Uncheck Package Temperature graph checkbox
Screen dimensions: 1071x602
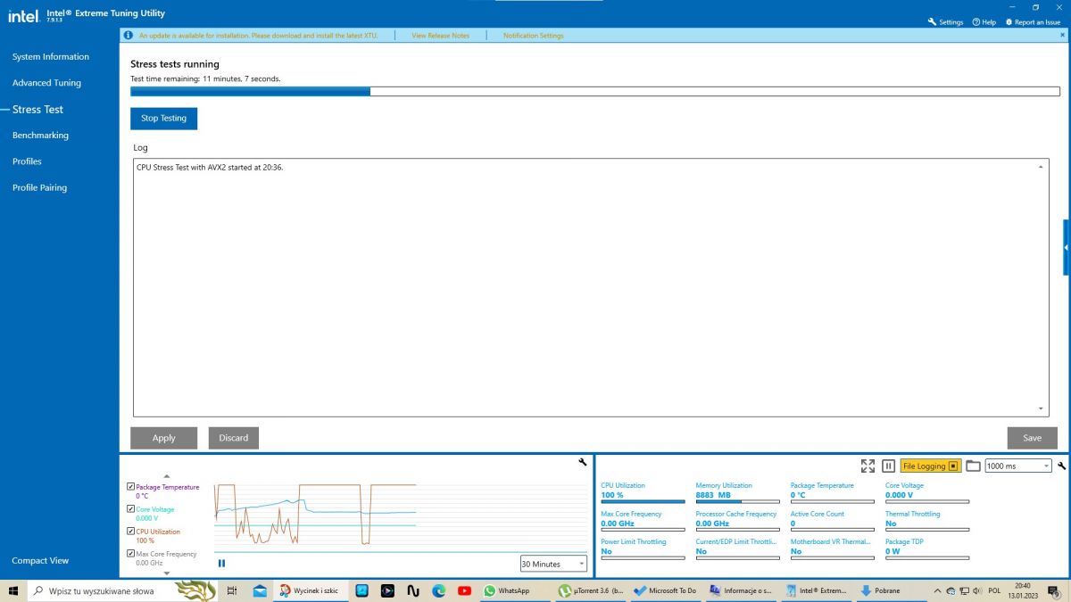131,487
